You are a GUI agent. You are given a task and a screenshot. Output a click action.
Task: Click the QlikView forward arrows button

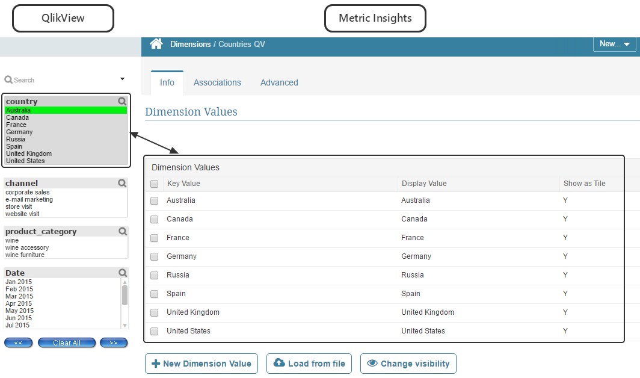coord(114,342)
